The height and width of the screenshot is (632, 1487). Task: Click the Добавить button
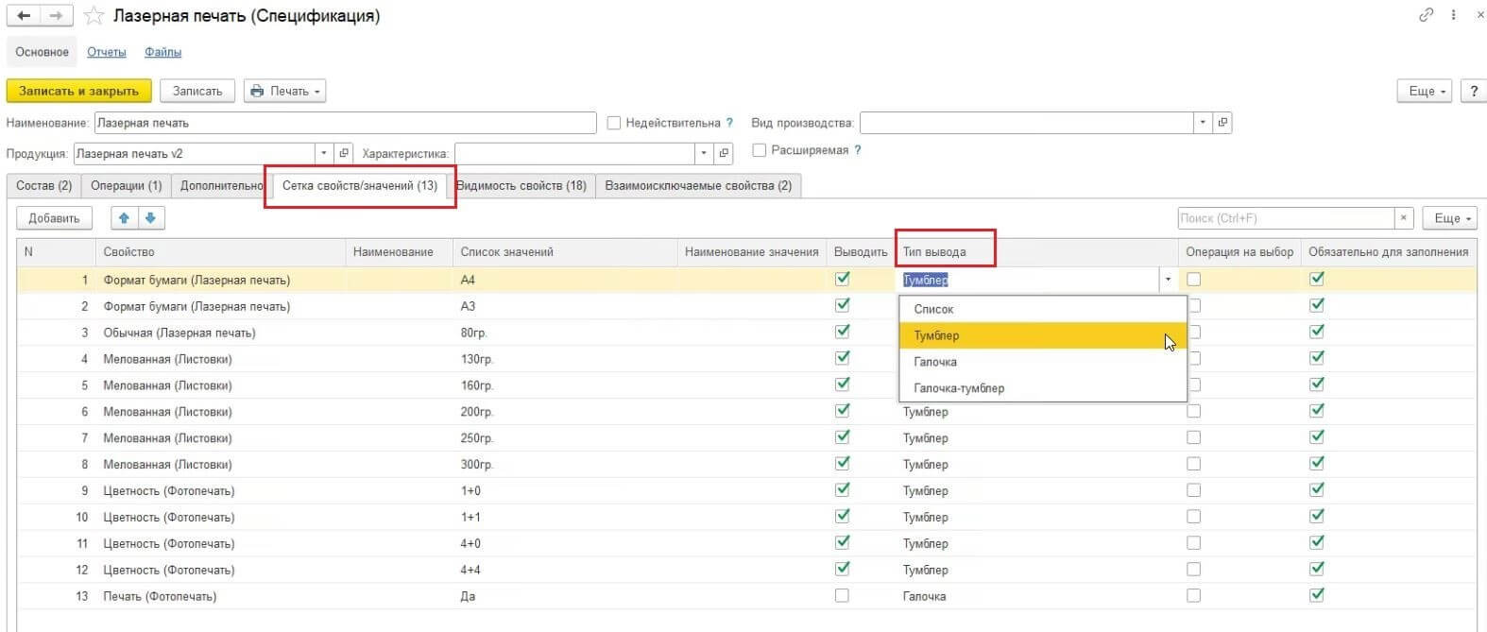tap(54, 218)
